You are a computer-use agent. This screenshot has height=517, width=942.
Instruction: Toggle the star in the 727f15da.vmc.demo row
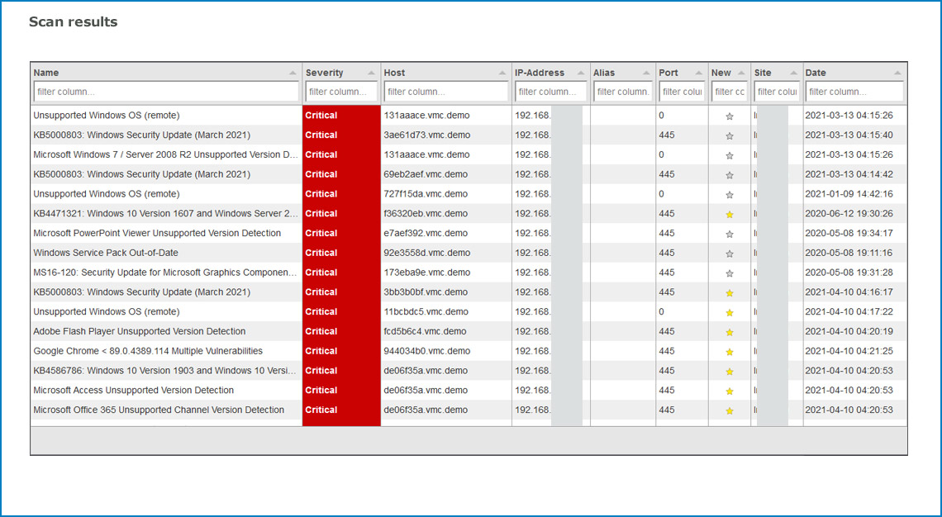[x=730, y=195]
